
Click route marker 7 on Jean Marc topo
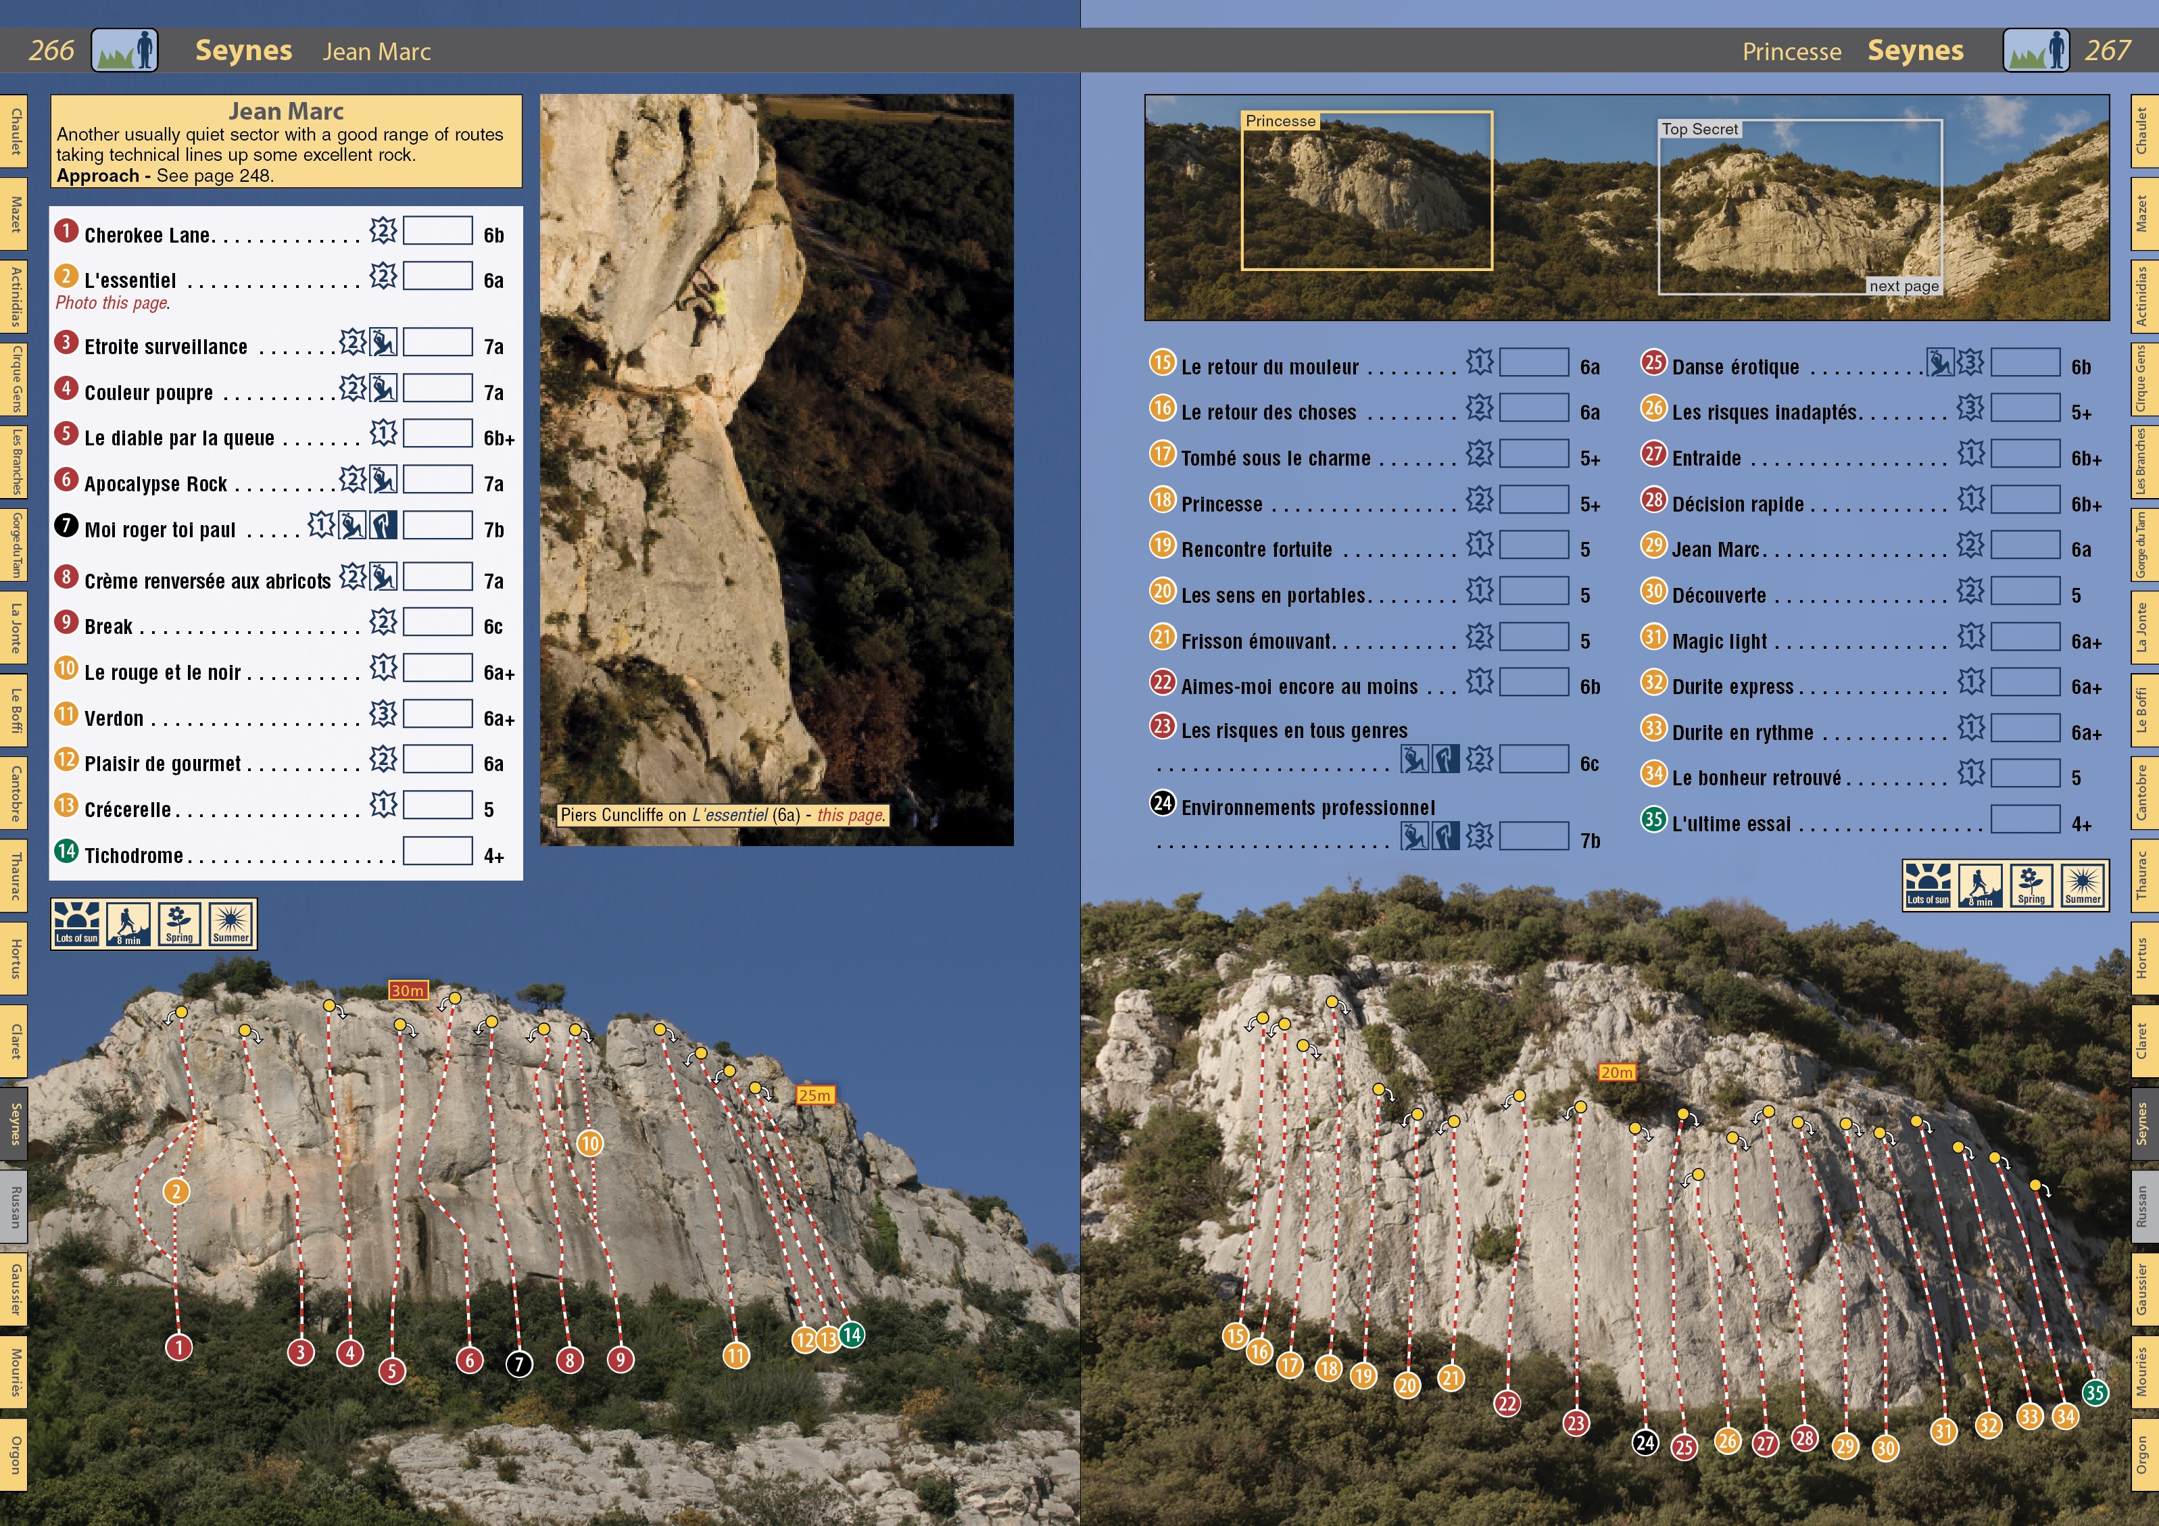point(519,1363)
